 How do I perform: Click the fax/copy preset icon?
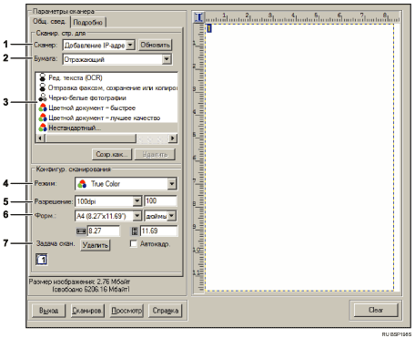[43, 87]
